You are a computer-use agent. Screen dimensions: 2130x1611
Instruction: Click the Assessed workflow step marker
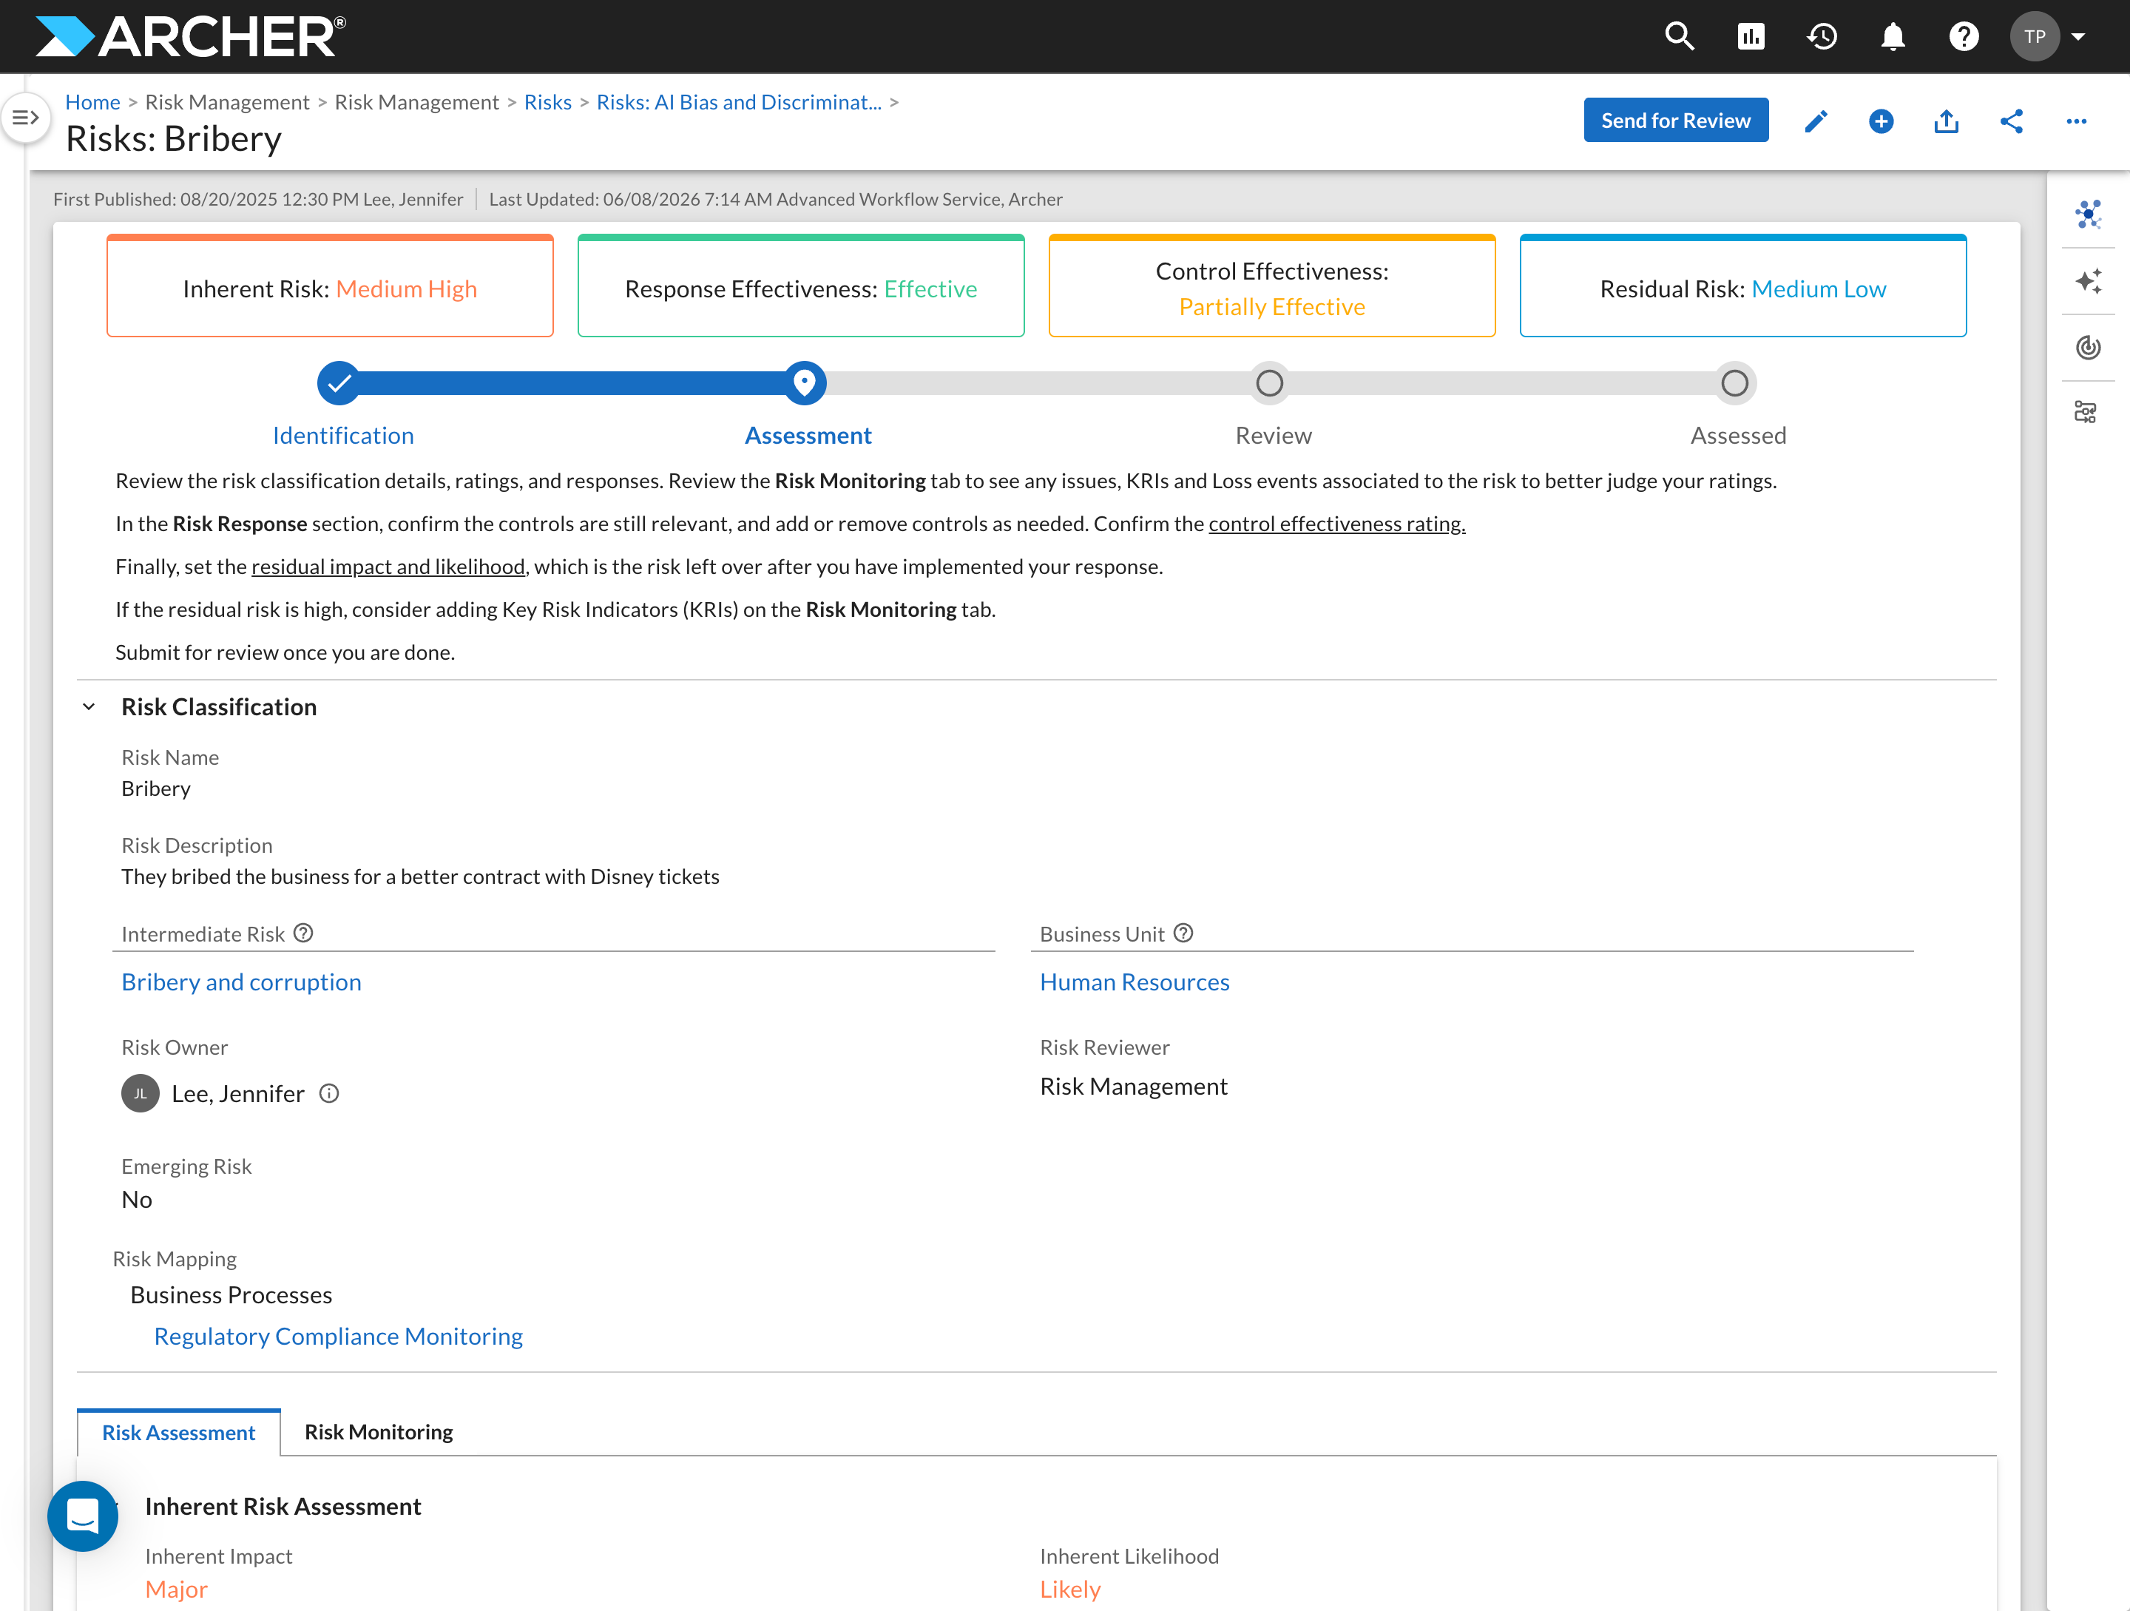click(1734, 383)
